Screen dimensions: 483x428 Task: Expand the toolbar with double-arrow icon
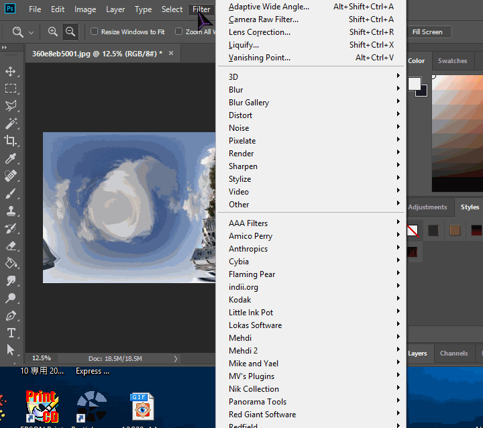coord(4,48)
